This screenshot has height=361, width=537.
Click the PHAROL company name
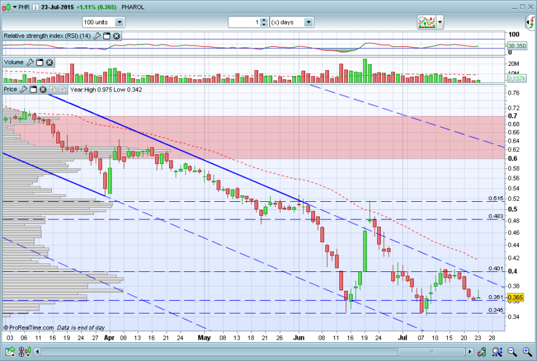133,7
